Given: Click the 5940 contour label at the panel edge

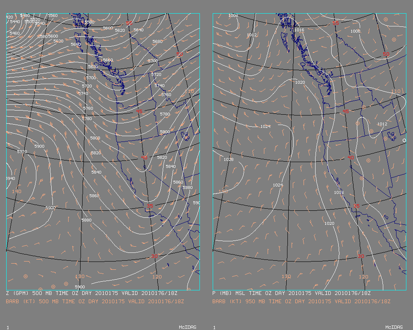Looking at the screenshot, I should pos(11,179).
